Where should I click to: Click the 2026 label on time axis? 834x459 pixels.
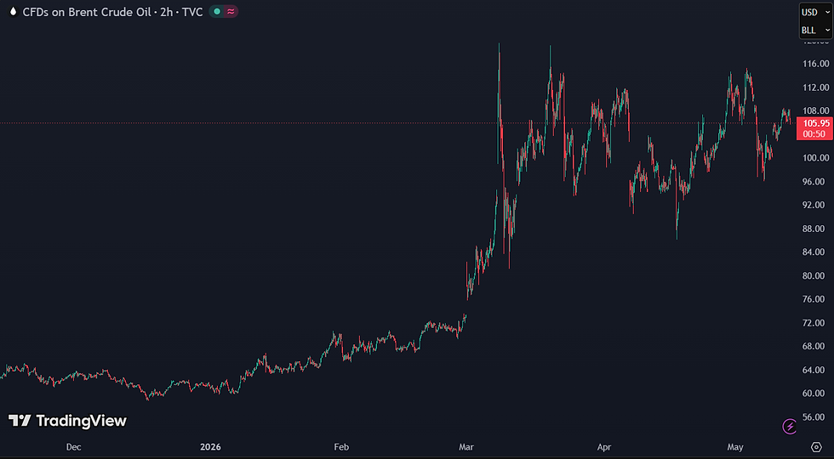coord(211,447)
